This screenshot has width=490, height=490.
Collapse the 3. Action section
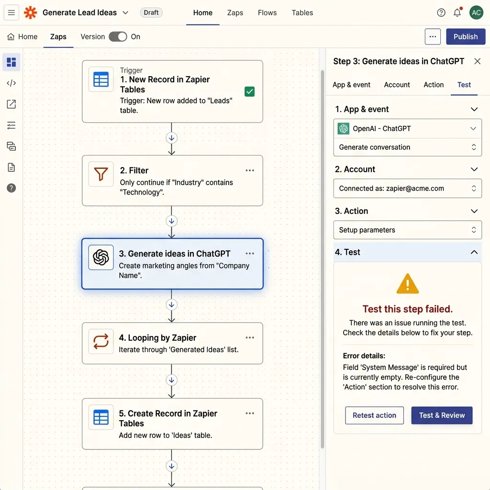click(x=474, y=211)
